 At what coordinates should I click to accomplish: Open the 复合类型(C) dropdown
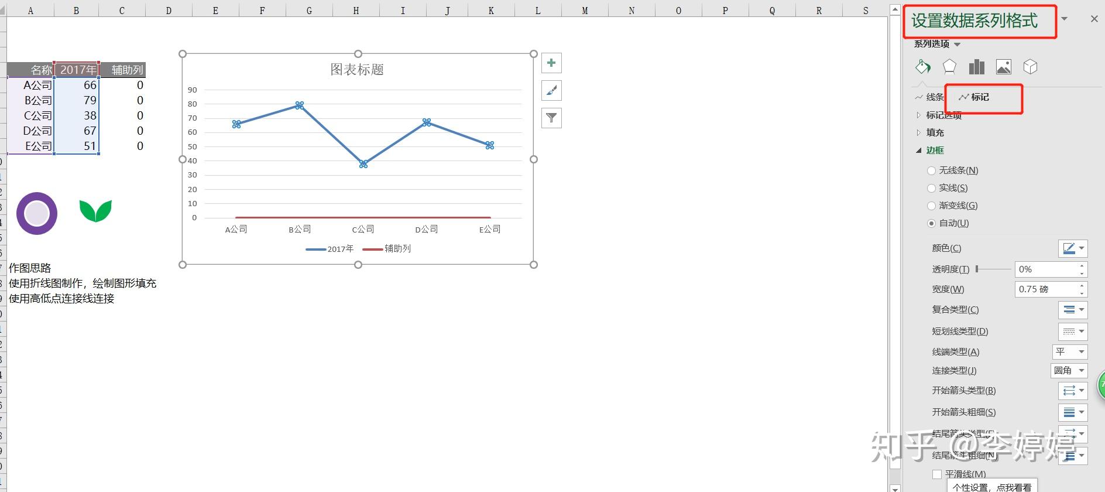[x=1072, y=310]
